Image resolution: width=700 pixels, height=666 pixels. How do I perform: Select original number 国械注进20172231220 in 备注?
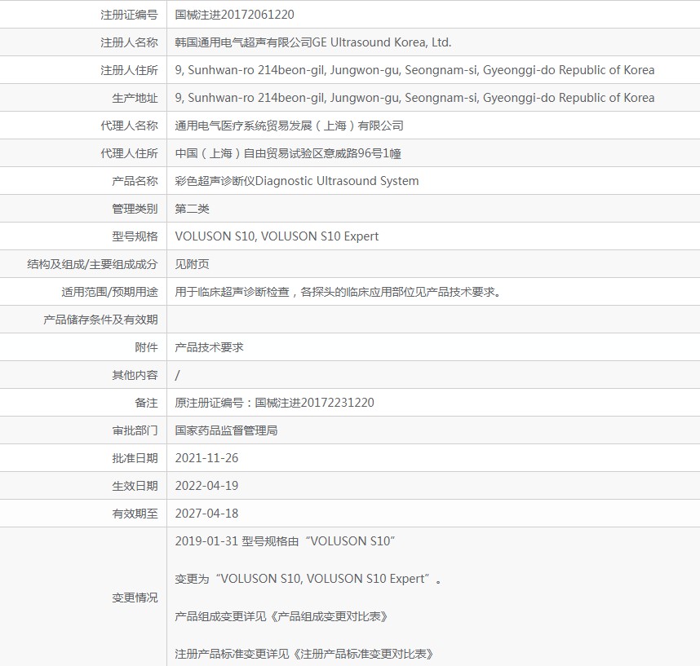[314, 403]
